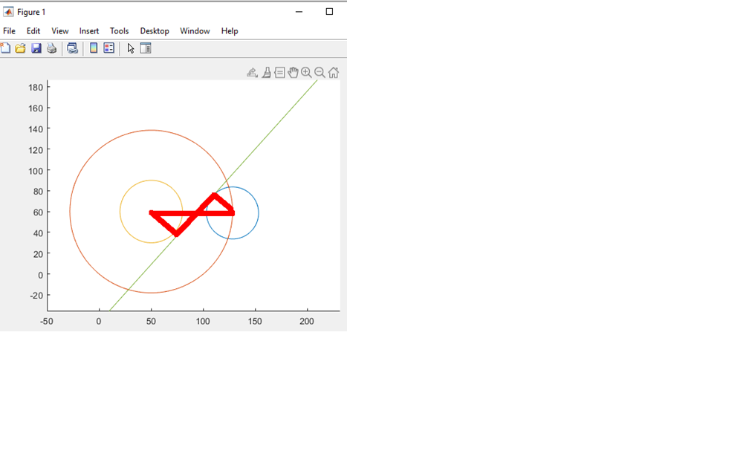
Task: Restore view with the home icon
Action: [334, 73]
